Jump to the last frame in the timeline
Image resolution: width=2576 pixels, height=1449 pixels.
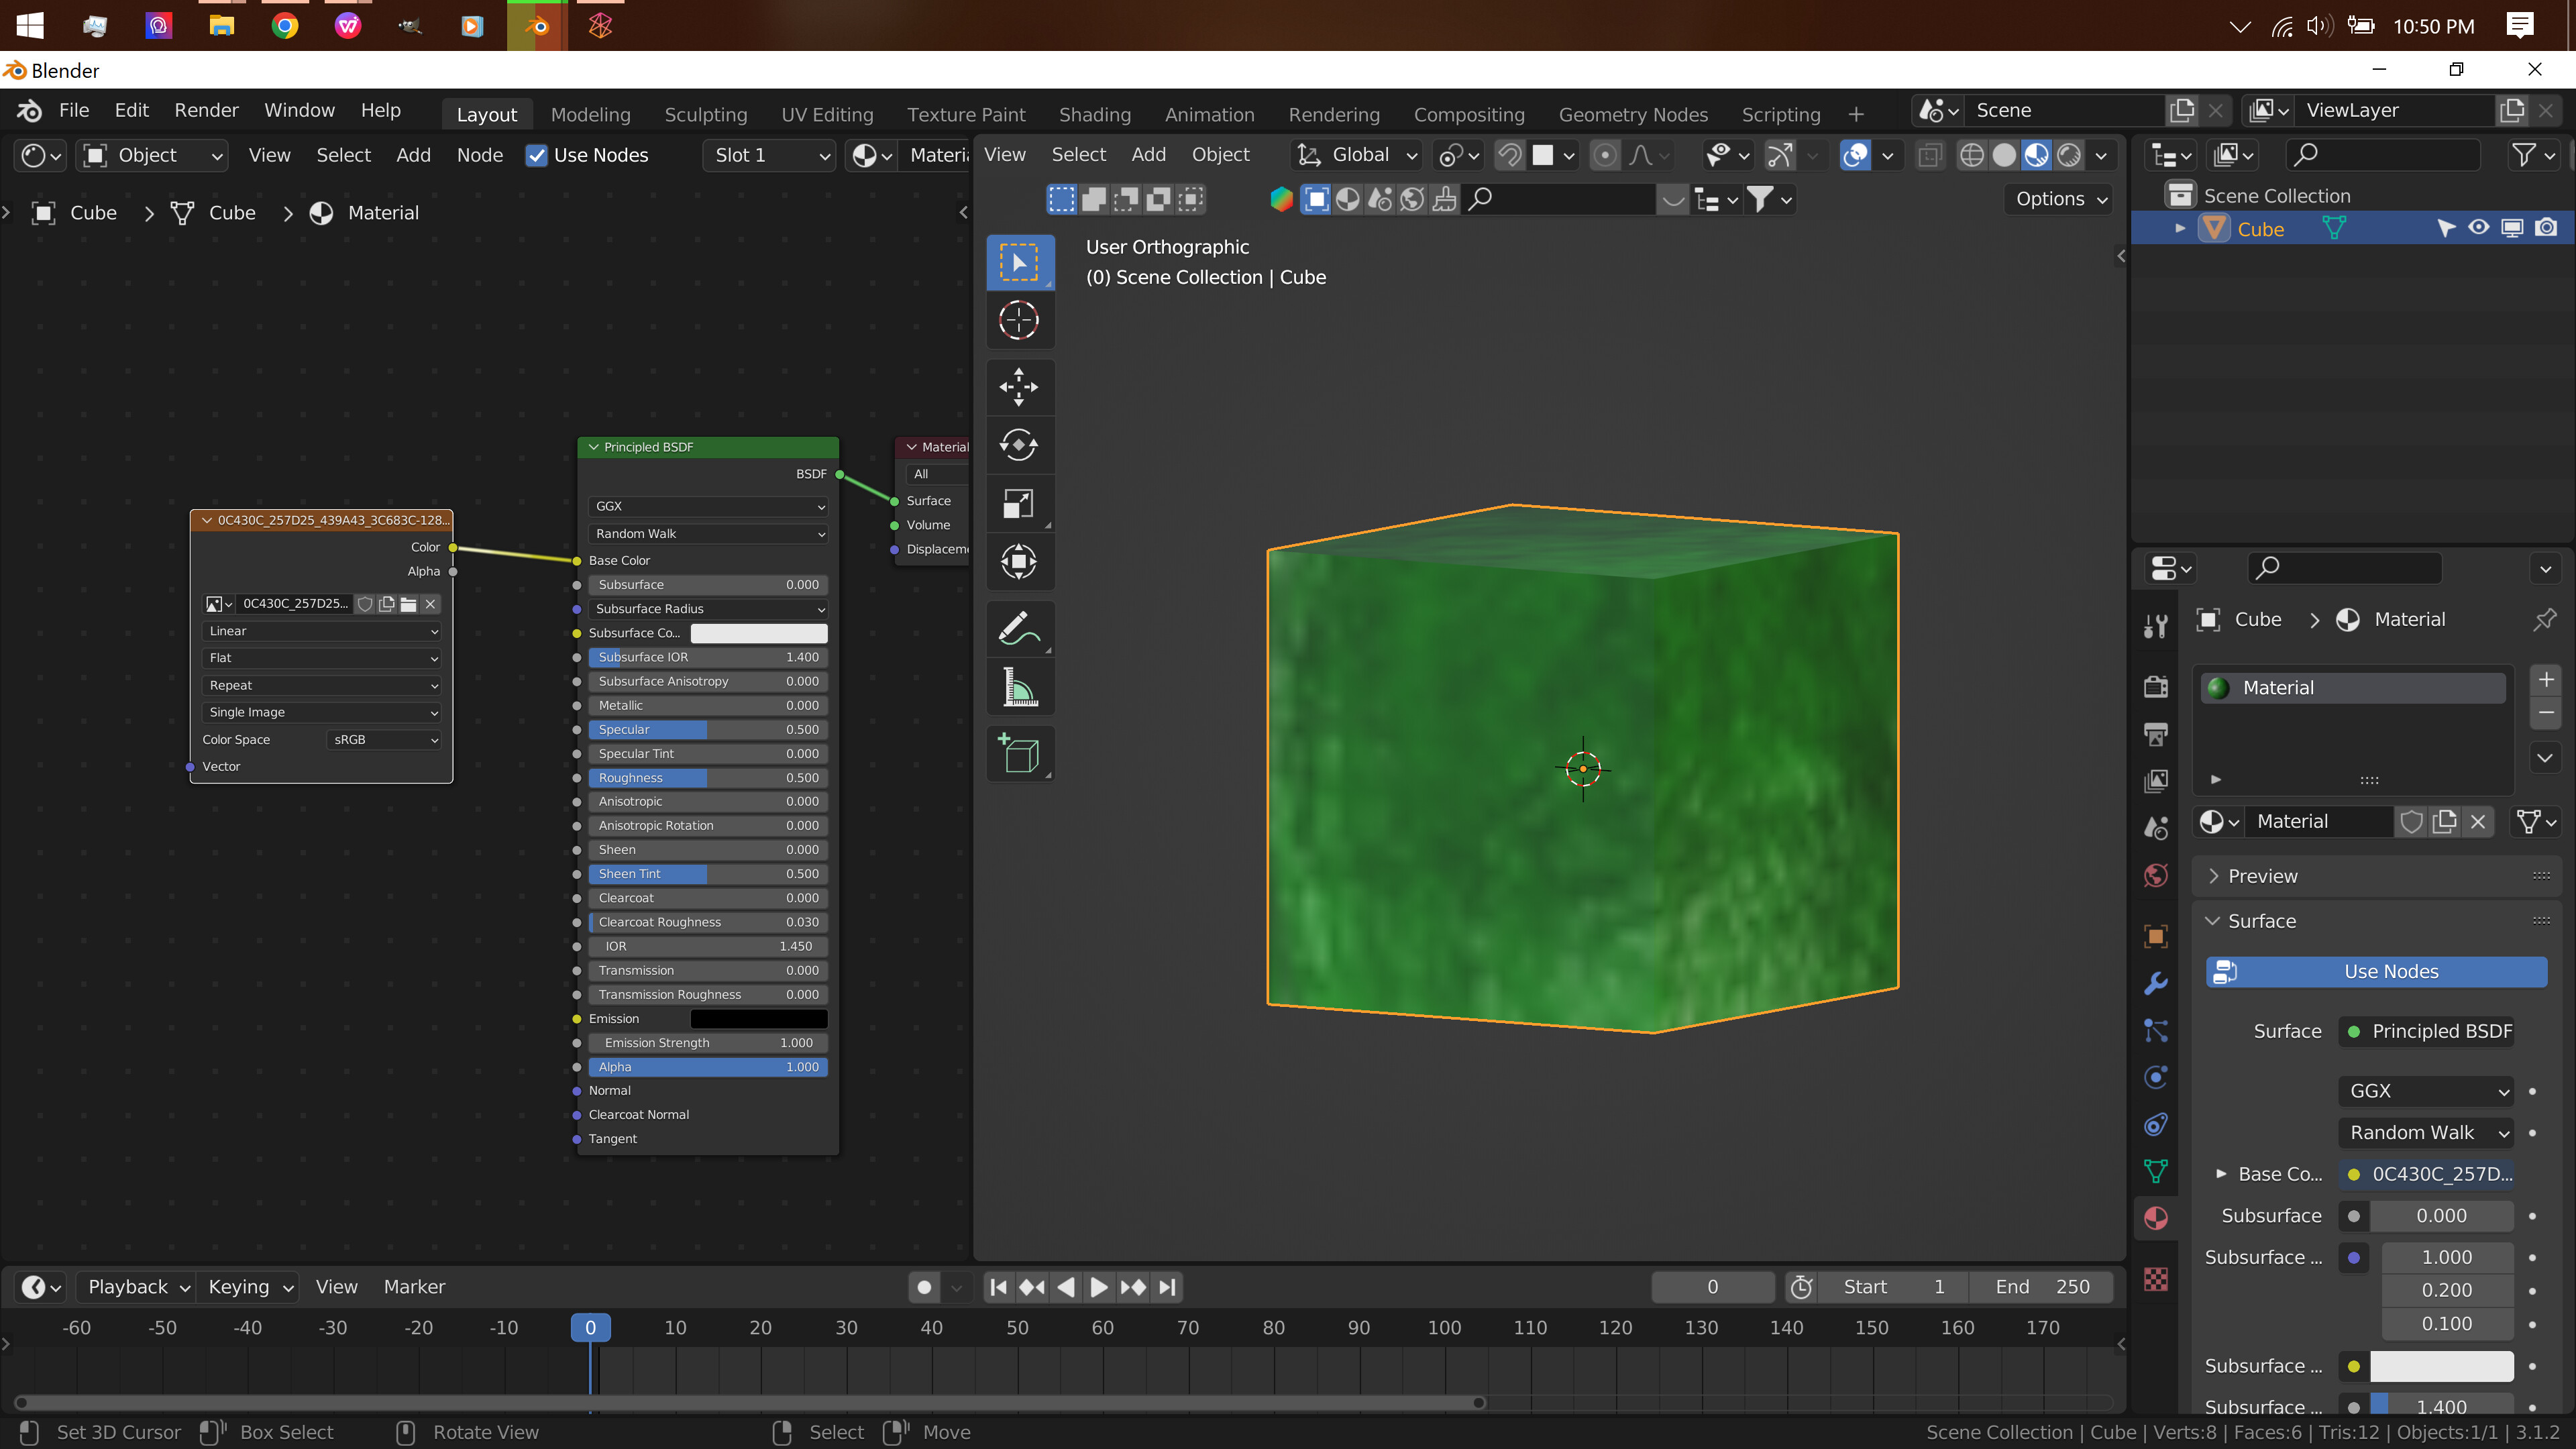[x=1167, y=1287]
